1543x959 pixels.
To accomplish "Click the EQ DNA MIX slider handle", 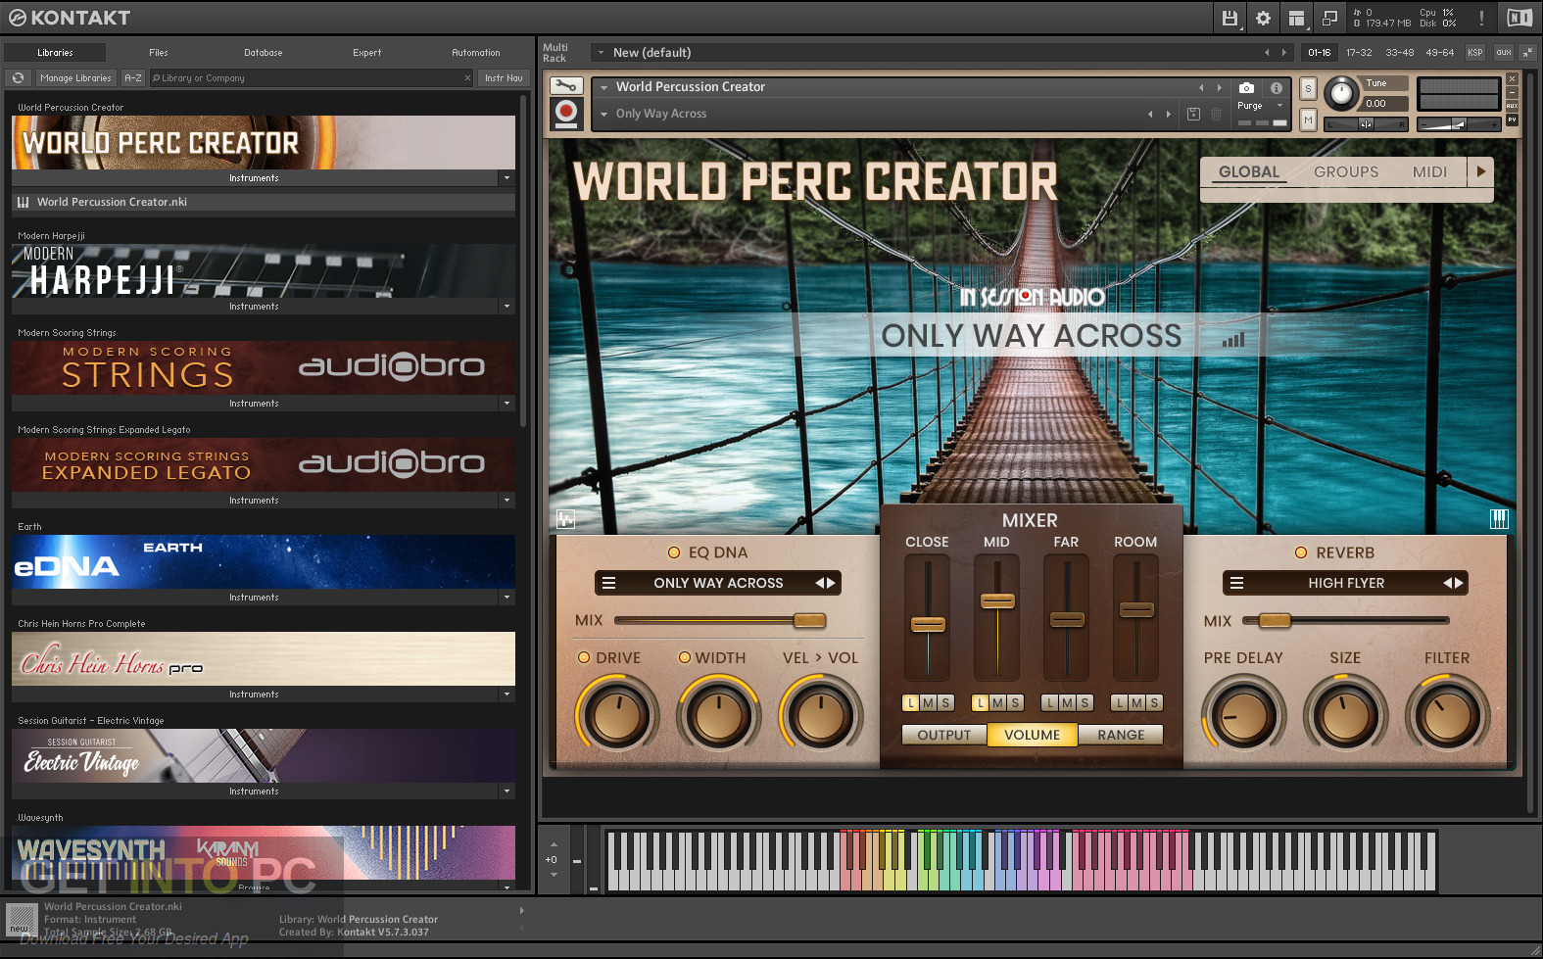I will pyautogui.click(x=809, y=620).
